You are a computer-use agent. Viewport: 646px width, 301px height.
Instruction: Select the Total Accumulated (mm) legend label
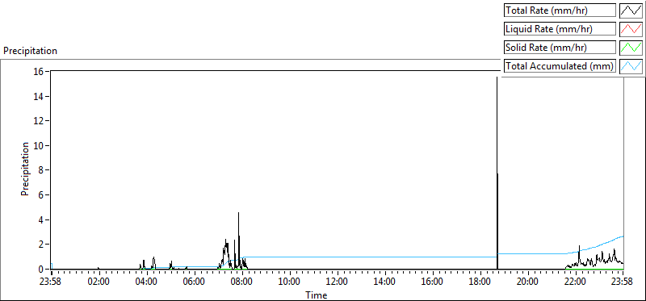point(560,66)
